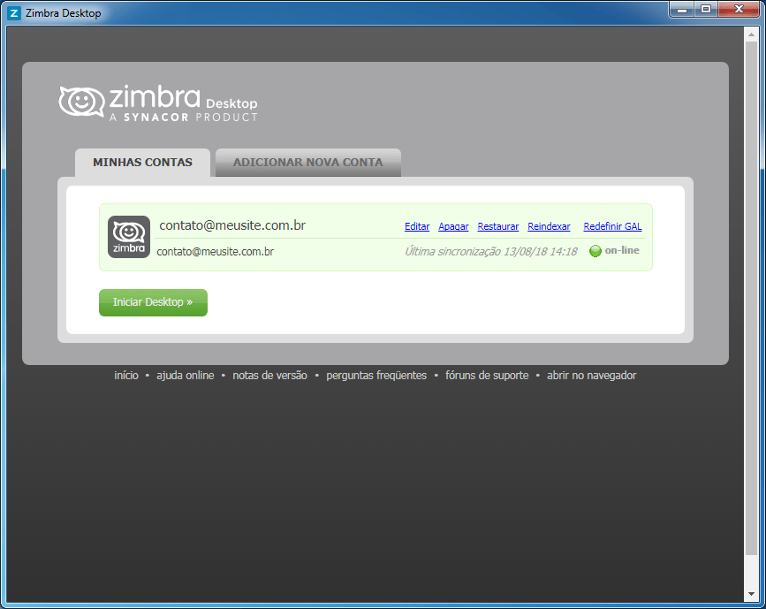Open the início footer link
This screenshot has width=766, height=609.
(x=126, y=376)
